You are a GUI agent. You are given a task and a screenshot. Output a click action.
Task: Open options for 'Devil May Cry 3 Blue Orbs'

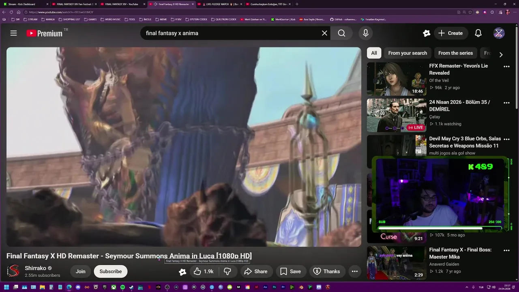point(506,139)
